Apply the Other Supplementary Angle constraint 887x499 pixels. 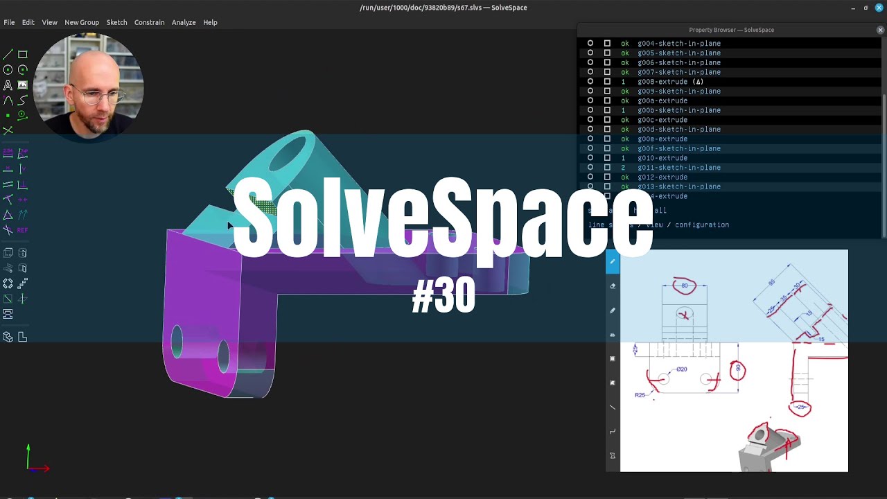pos(8,229)
